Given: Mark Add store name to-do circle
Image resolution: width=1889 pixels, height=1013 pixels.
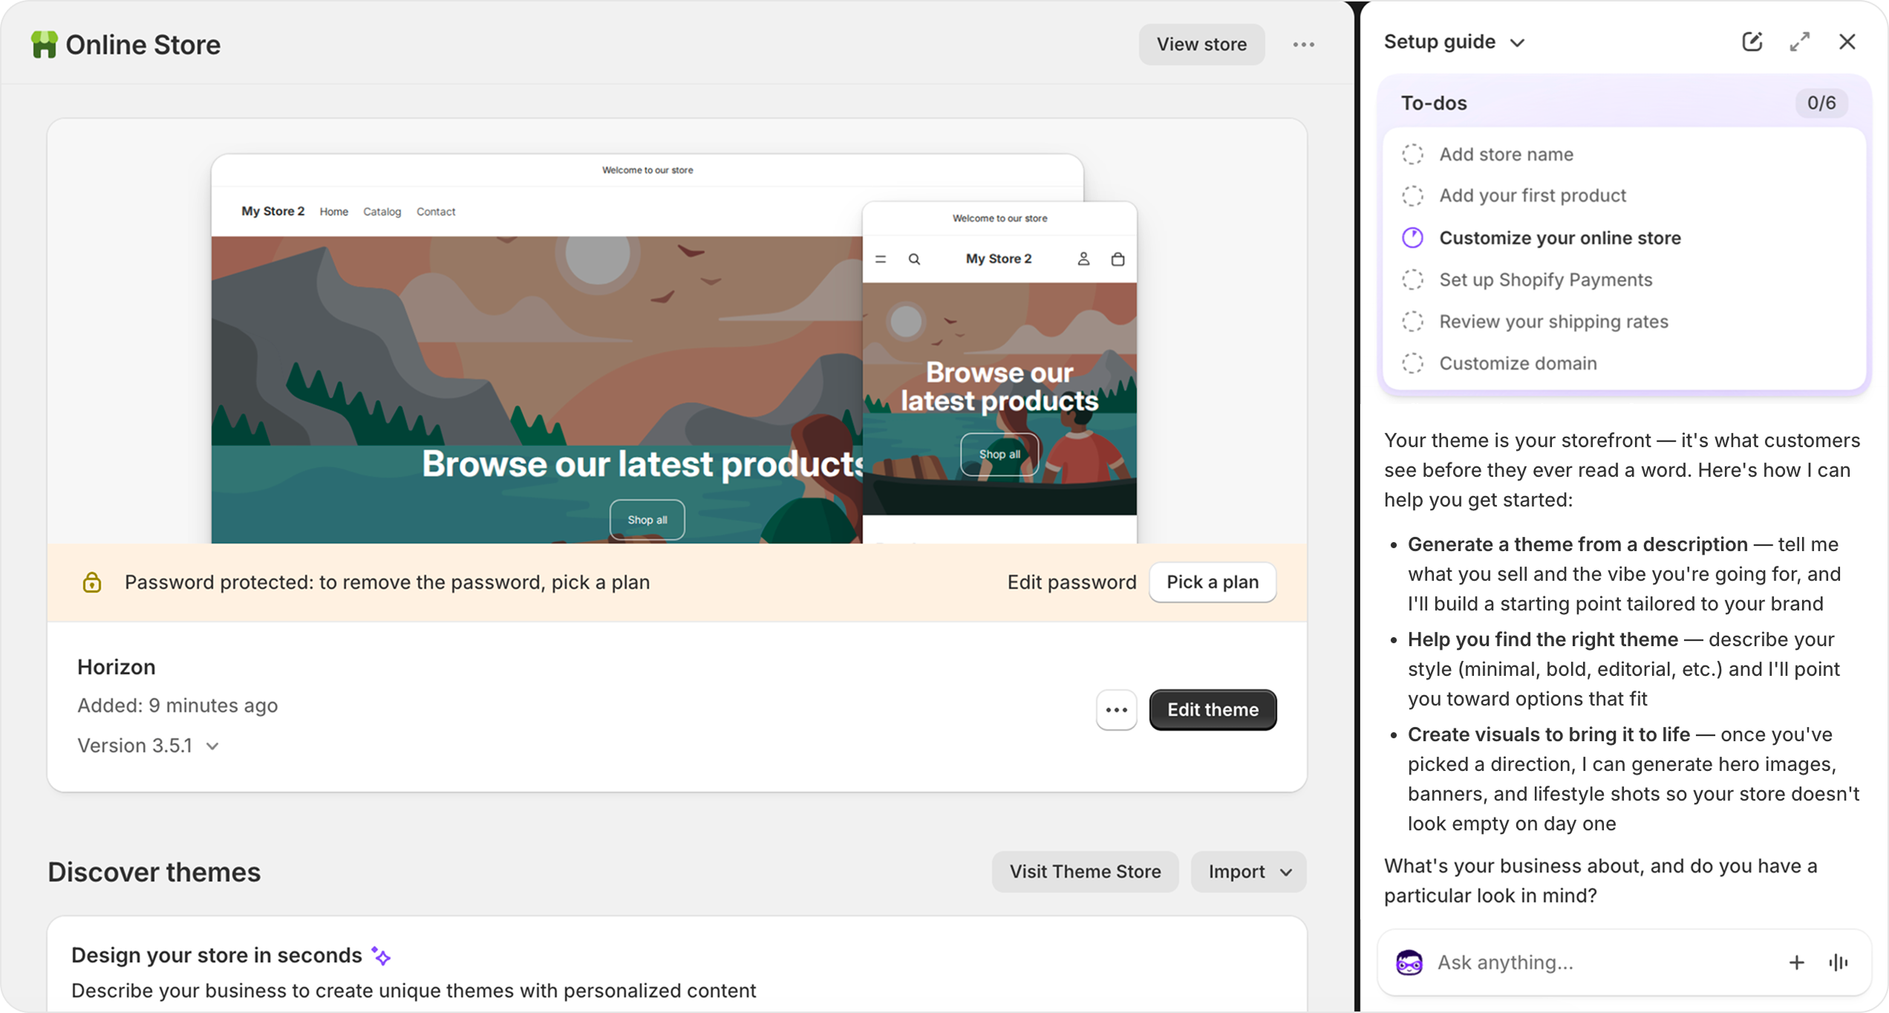Looking at the screenshot, I should pos(1412,154).
